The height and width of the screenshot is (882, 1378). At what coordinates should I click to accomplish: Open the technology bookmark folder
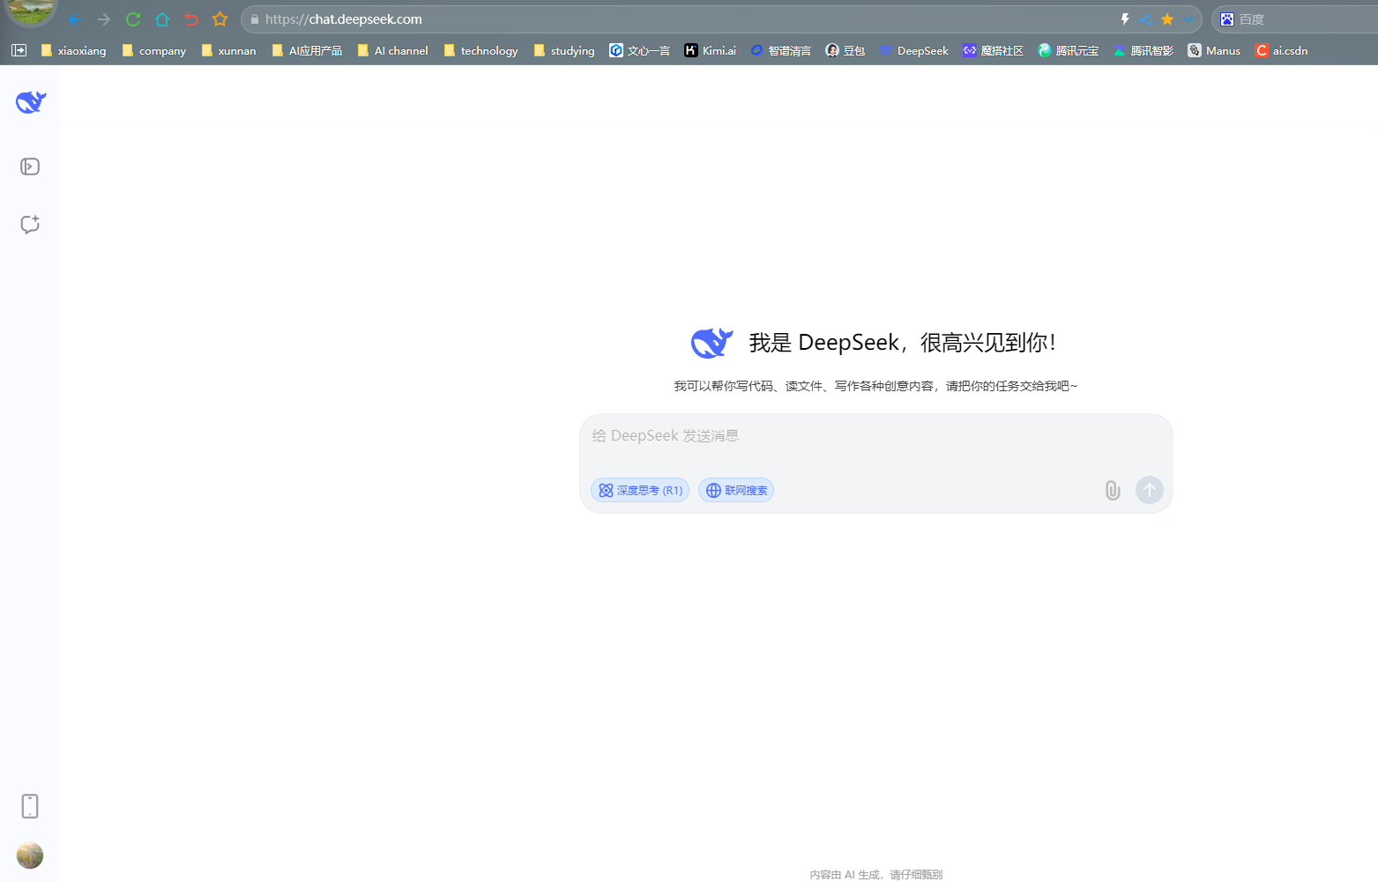pos(481,51)
